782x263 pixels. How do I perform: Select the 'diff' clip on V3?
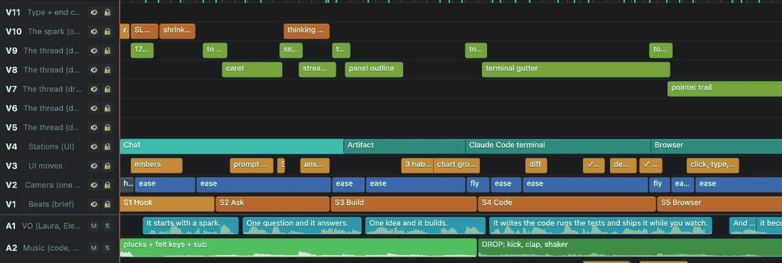[536, 166]
